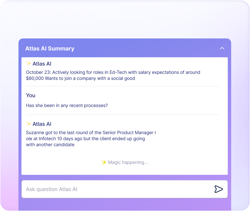Click the send arrow icon
250x211 pixels.
coord(219,189)
